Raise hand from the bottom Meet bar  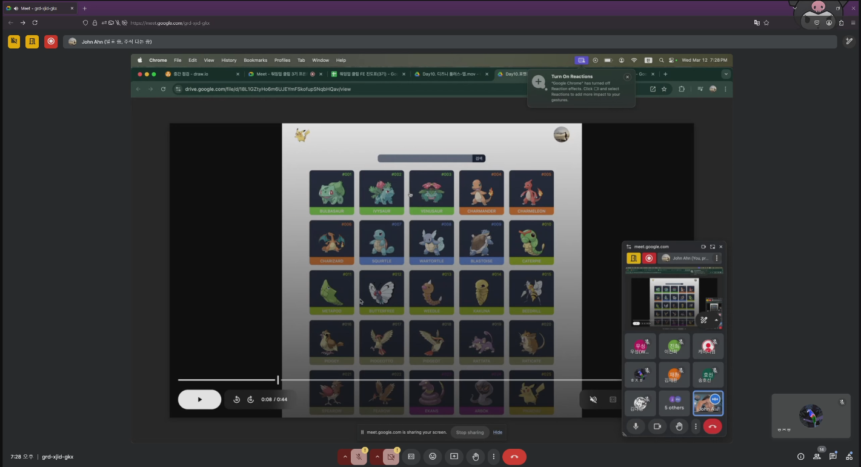click(x=476, y=457)
